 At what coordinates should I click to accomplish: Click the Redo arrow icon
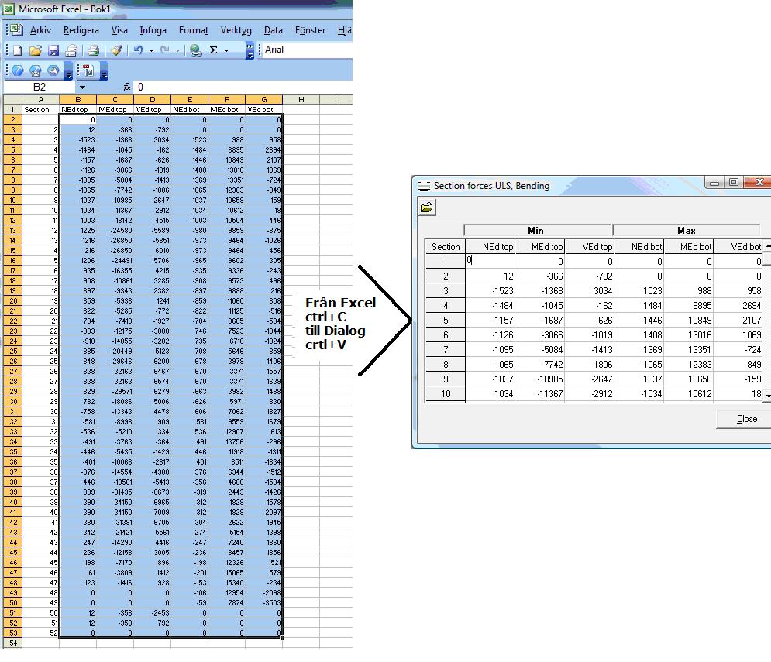(165, 50)
